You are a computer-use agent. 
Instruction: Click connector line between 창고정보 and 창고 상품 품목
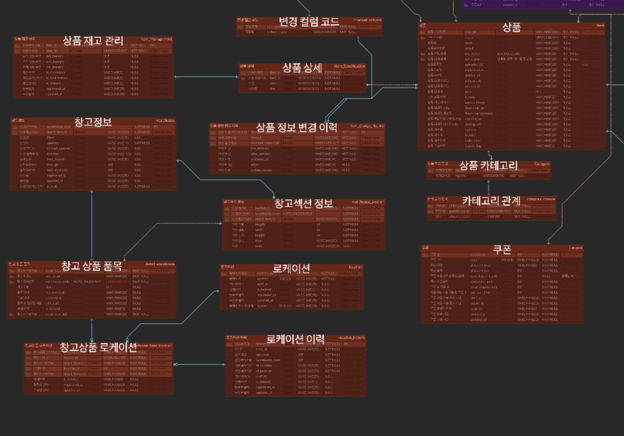[92, 226]
